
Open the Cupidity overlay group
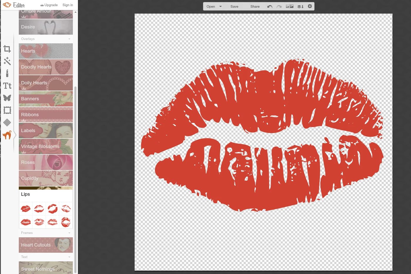[46, 178]
